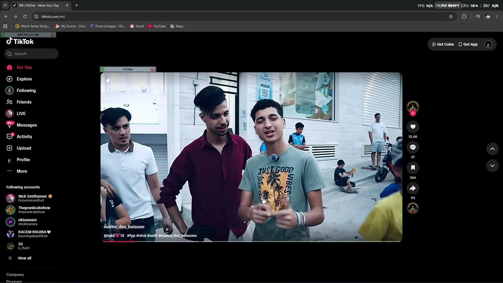503x283 pixels.
Task: Open the spinning sound disc below Share
Action: point(413,208)
